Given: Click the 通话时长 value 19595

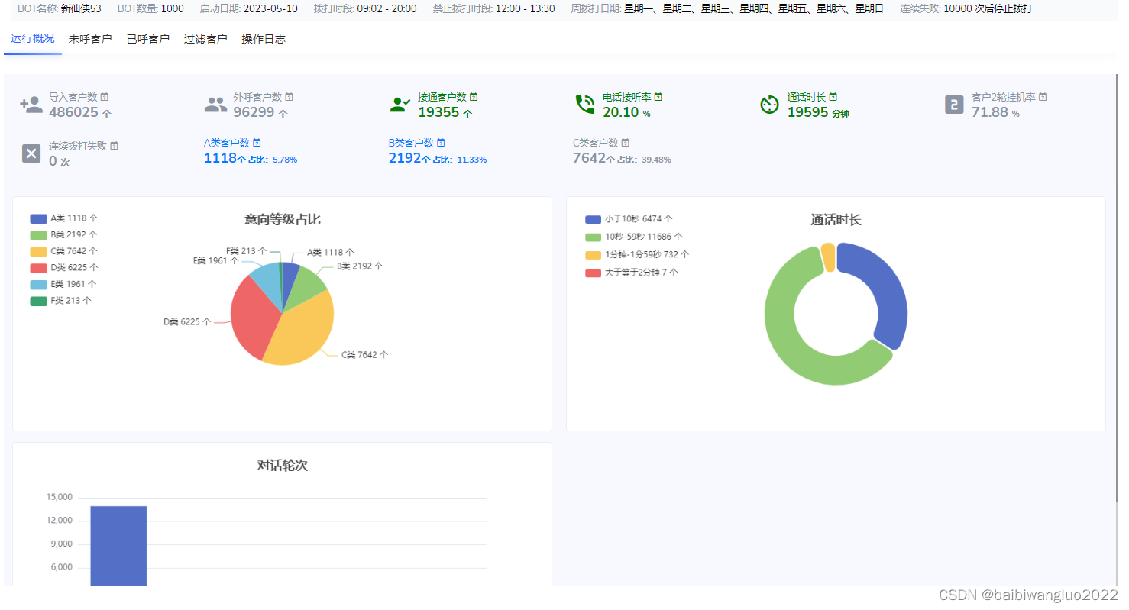Looking at the screenshot, I should pos(807,112).
